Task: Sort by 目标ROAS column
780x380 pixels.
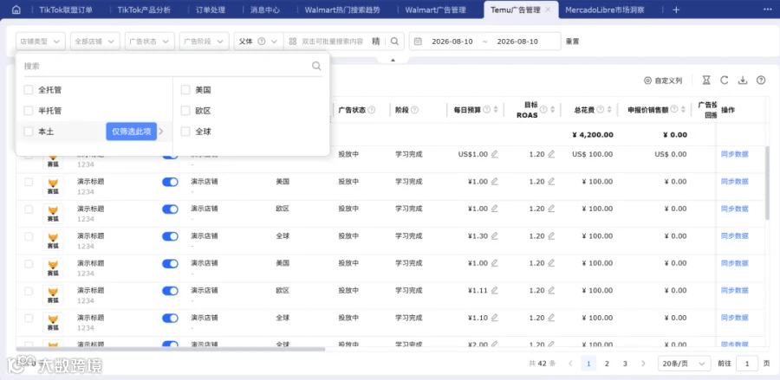Action: click(x=553, y=110)
